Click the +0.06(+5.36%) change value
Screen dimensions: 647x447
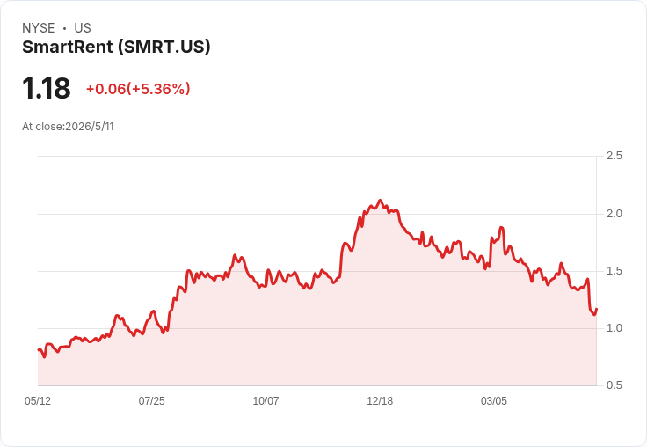138,89
